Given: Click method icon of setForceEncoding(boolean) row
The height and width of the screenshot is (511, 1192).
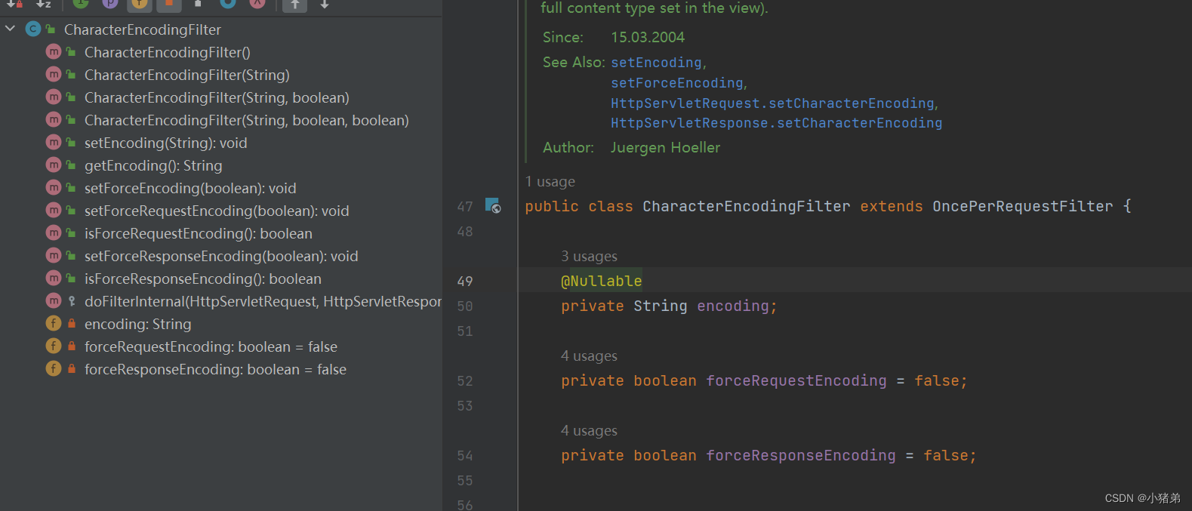Looking at the screenshot, I should point(53,187).
